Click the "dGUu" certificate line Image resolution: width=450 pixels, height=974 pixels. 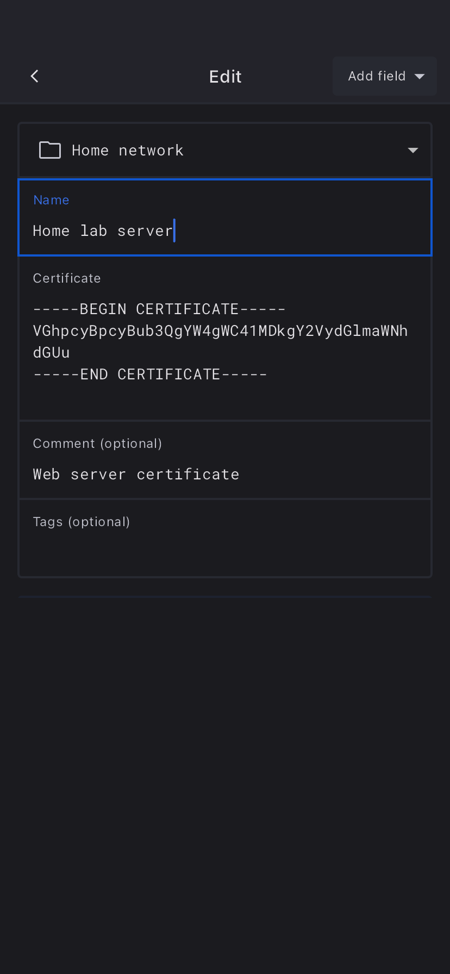52,353
